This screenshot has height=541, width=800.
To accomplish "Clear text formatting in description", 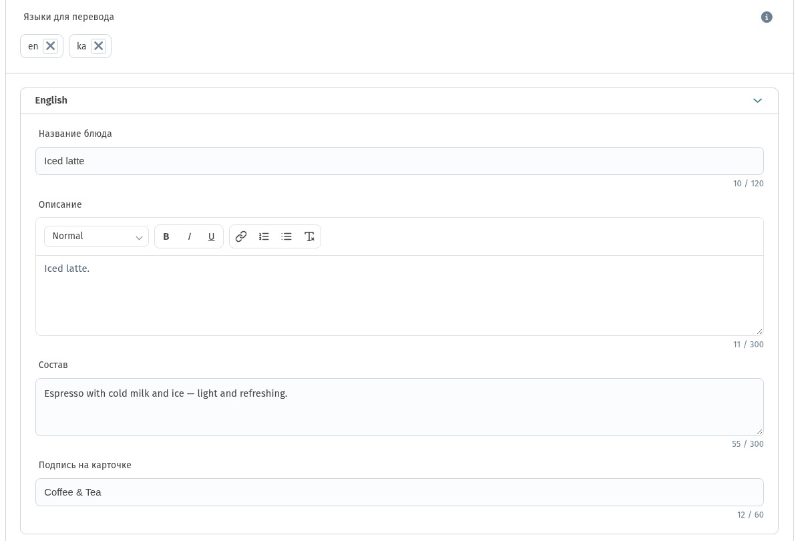I will [309, 236].
